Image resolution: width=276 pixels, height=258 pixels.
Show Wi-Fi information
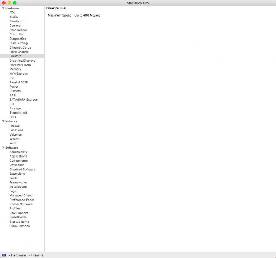tap(13, 143)
